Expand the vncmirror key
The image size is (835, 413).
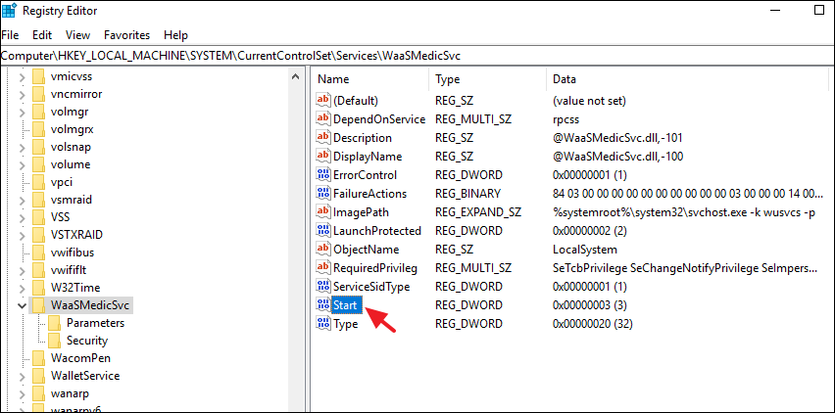point(22,94)
